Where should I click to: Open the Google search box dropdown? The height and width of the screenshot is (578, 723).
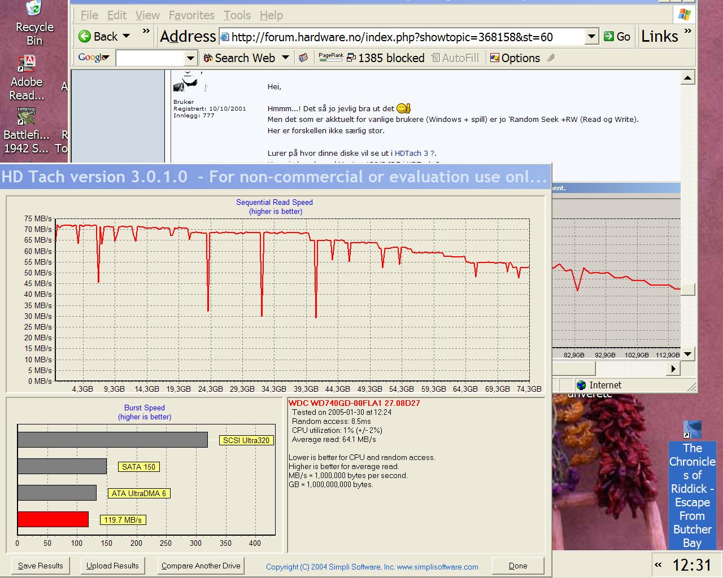[x=191, y=58]
